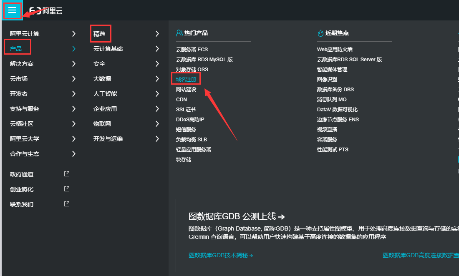
Task: Open 对象存储 OSS product
Action: [192, 69]
